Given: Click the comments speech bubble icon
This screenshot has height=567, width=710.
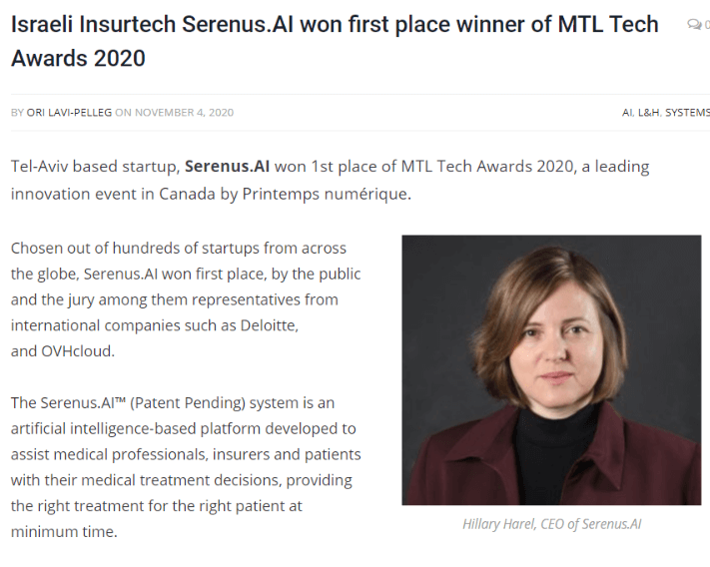Looking at the screenshot, I should 695,25.
